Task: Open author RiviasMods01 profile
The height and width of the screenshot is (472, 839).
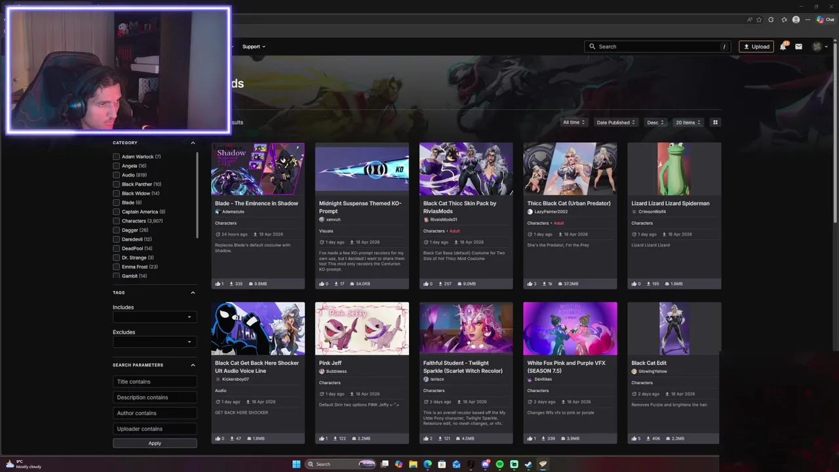Action: click(x=444, y=220)
